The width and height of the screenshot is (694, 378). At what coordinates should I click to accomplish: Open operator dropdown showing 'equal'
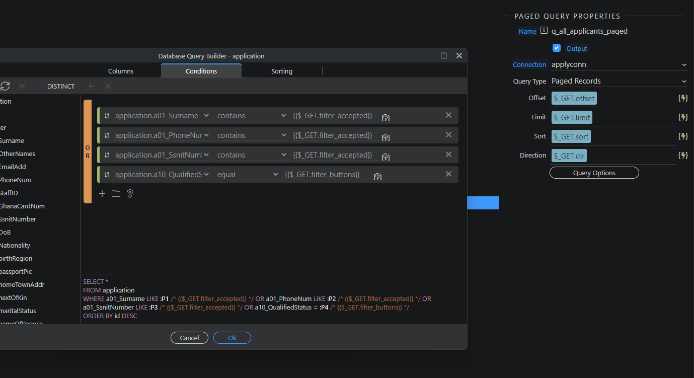[x=247, y=175]
